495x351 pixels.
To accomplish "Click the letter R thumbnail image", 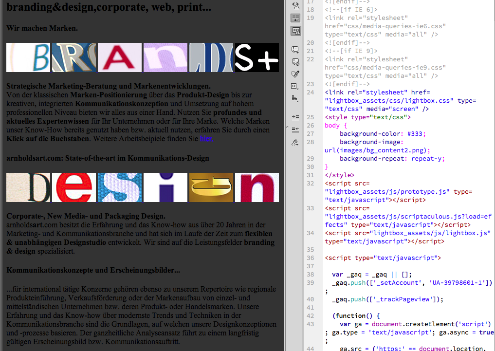I will tap(74, 57).
